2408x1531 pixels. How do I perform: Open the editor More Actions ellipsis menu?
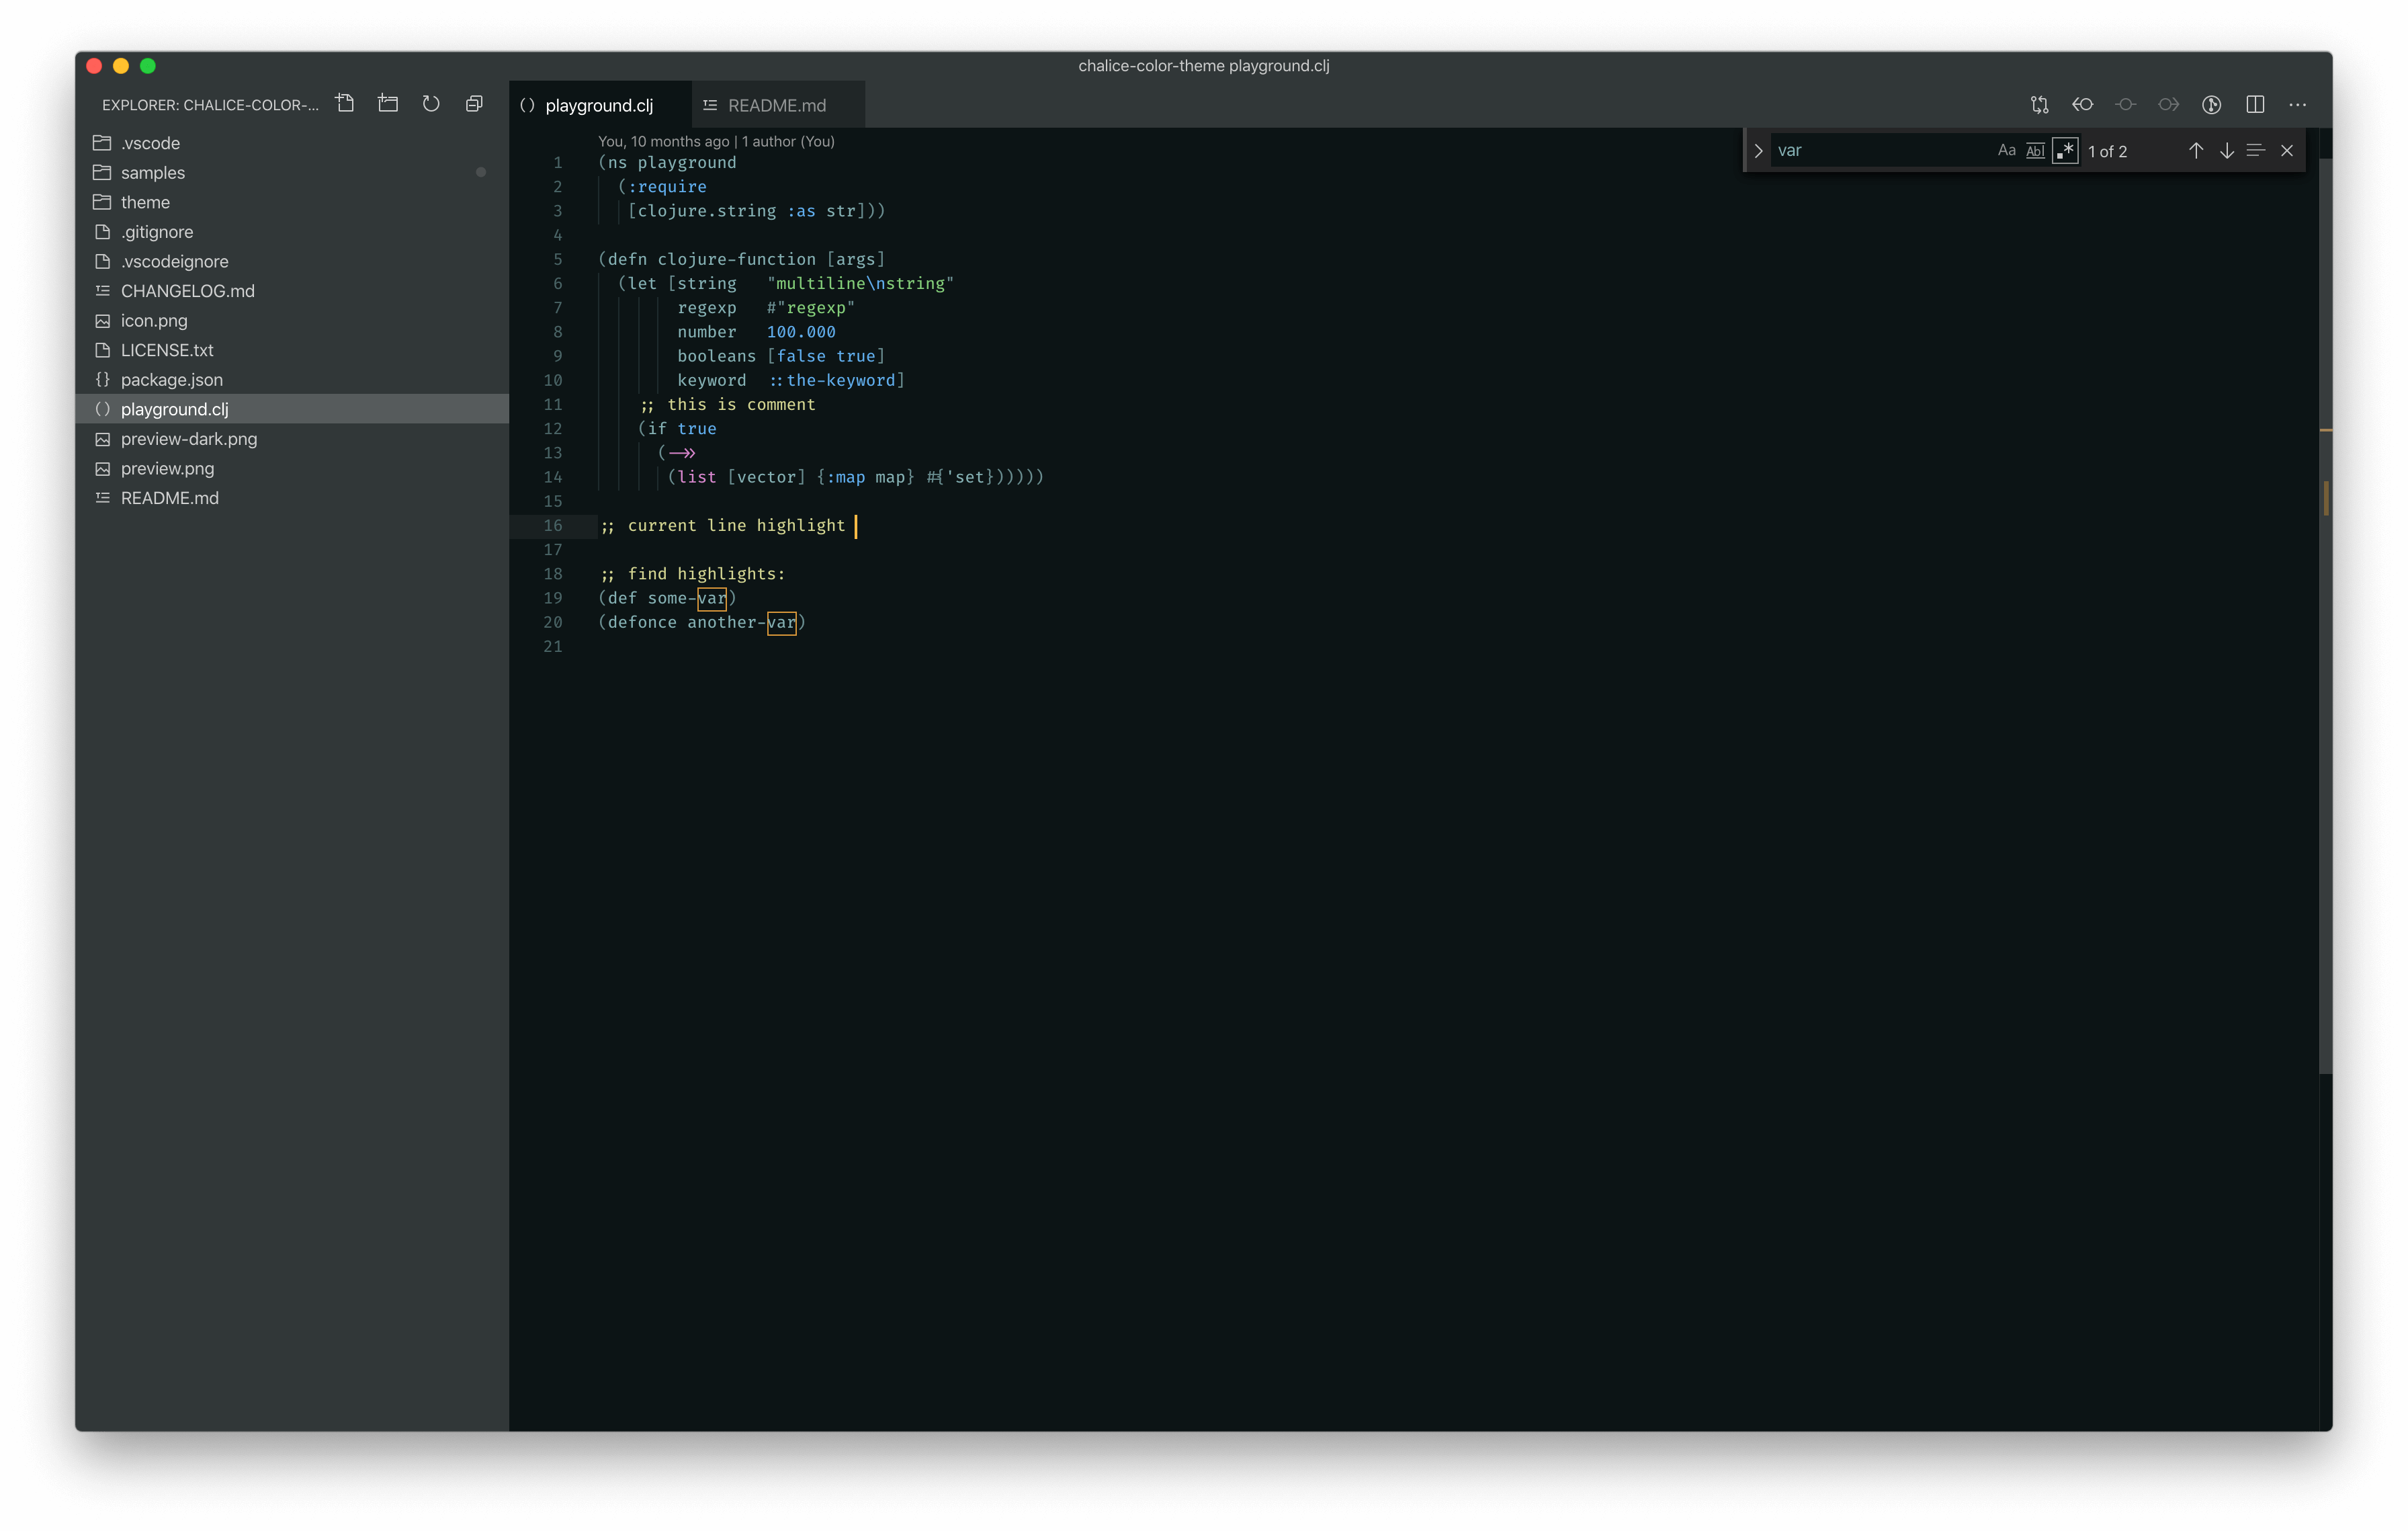pos(2298,104)
